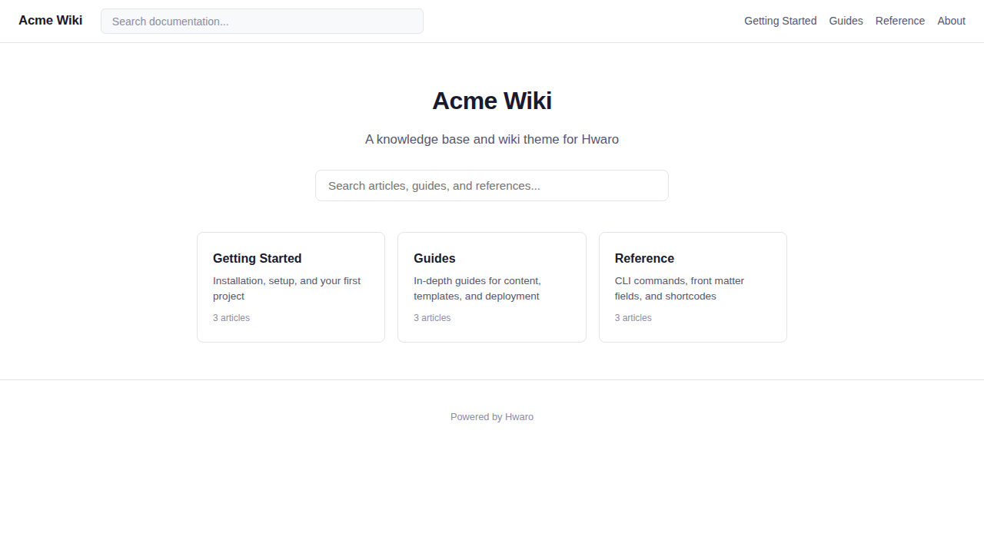
Task: Select the Acme Wiki heading
Action: [491, 101]
